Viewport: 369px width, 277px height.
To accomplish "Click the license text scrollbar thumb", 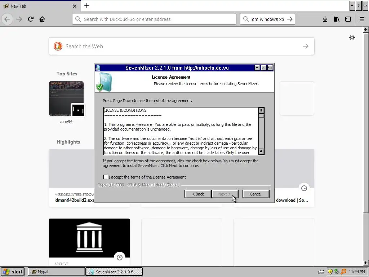I will (261, 116).
